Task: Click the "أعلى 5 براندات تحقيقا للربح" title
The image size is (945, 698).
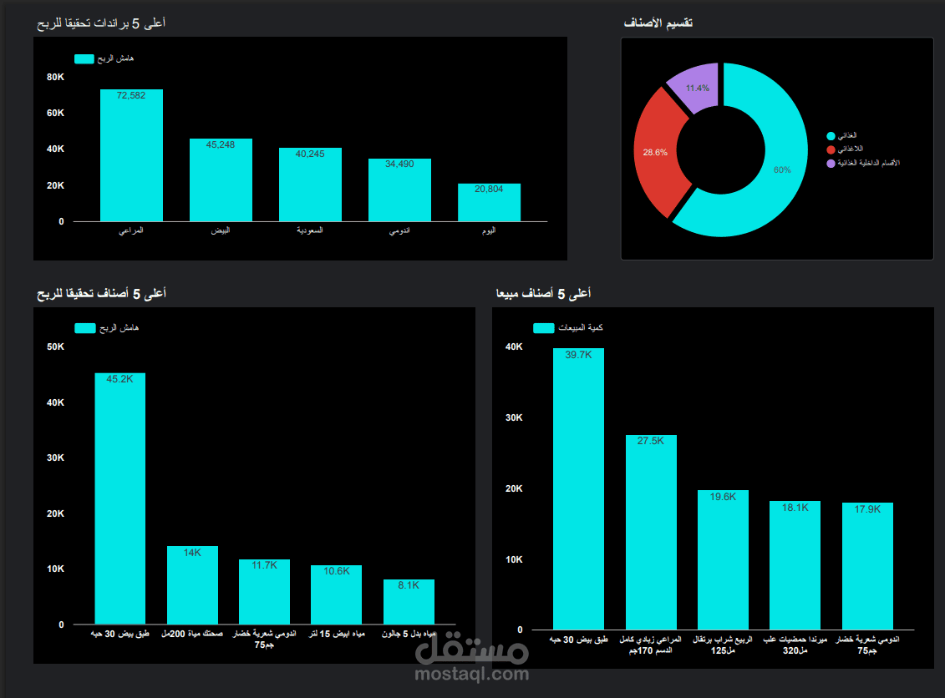Action: 101,23
